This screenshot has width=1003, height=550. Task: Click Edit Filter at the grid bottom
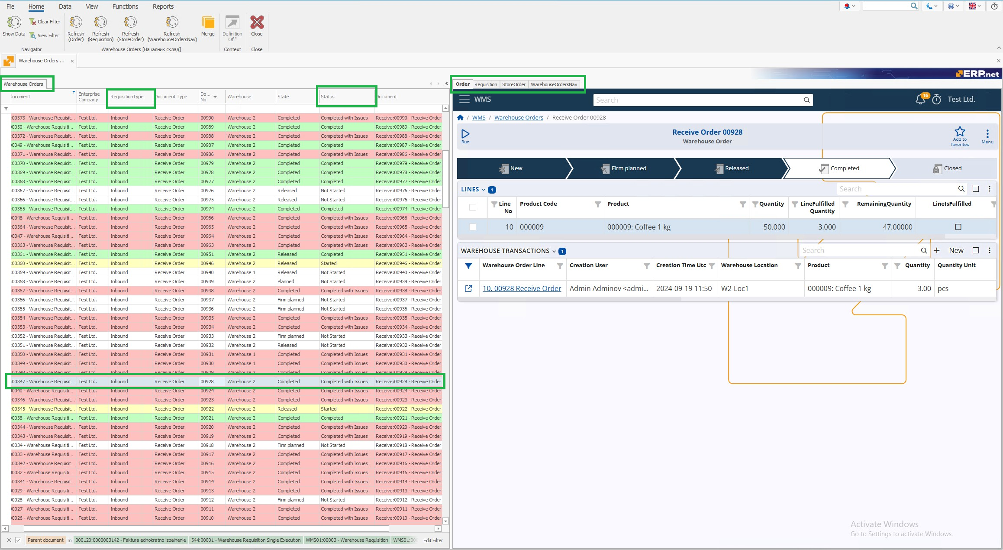click(x=433, y=540)
